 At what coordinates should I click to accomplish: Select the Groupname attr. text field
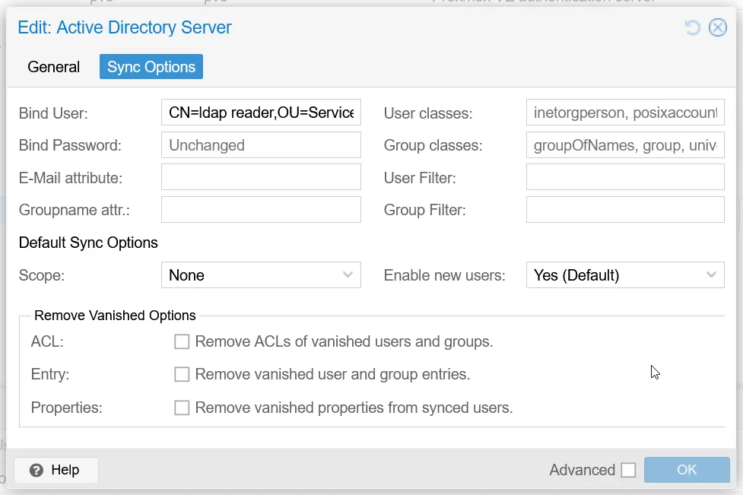[x=261, y=210]
